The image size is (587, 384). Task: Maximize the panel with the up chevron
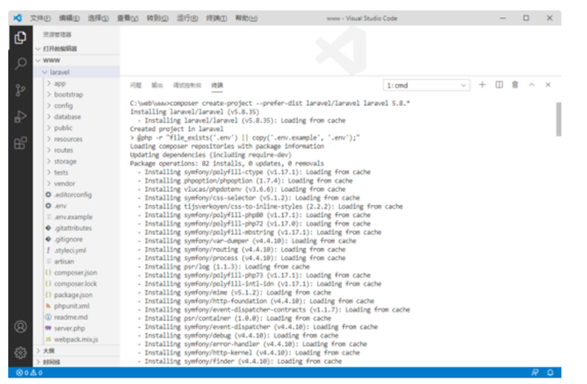pyautogui.click(x=532, y=85)
